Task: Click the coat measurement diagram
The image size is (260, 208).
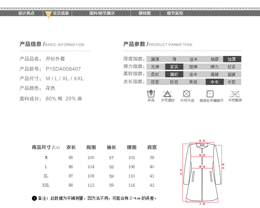Action: [202, 172]
